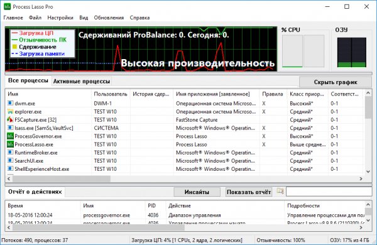This screenshot has height=245, width=377.
Task: Sort by the Соответст... column header
Action: (345, 94)
